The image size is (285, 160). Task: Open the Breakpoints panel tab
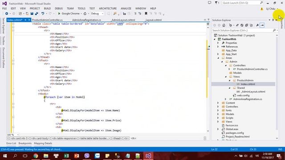coord(25,143)
